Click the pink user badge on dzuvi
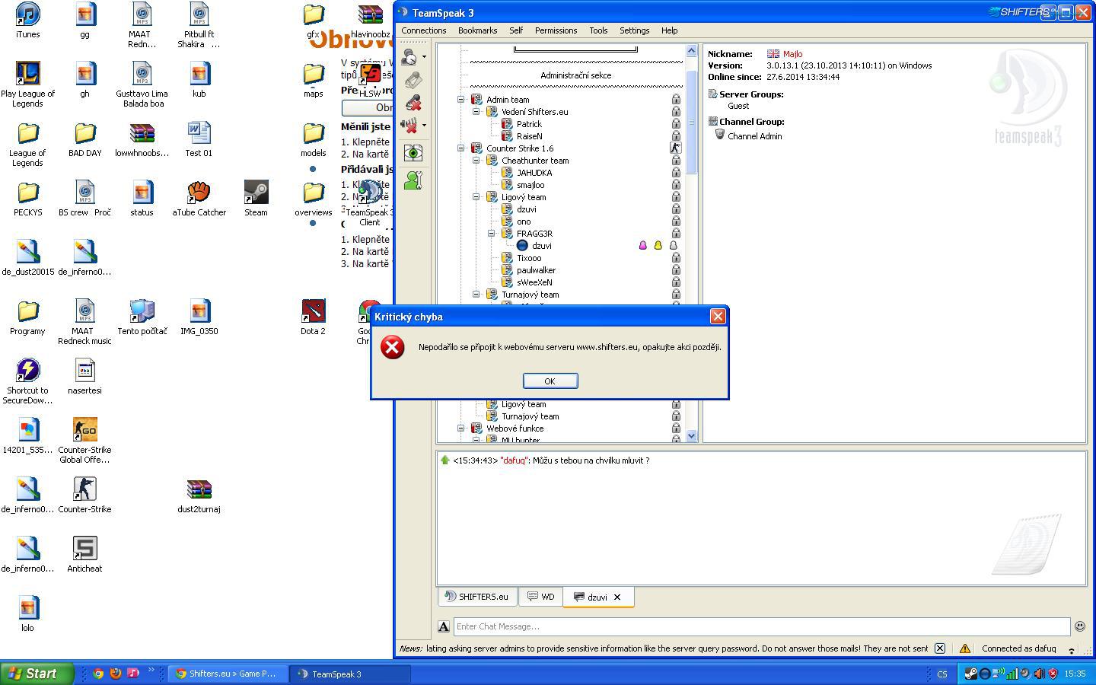1096x685 pixels. click(642, 246)
